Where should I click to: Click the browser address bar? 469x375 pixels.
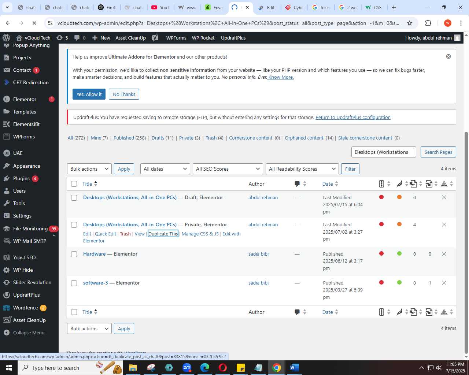228,23
